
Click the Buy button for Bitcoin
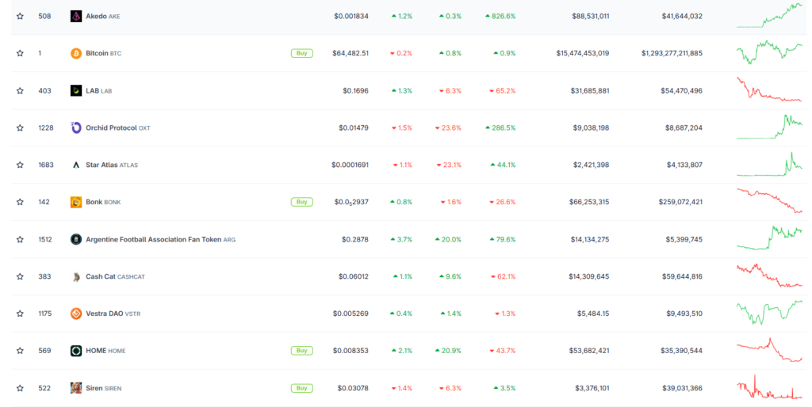click(x=302, y=53)
